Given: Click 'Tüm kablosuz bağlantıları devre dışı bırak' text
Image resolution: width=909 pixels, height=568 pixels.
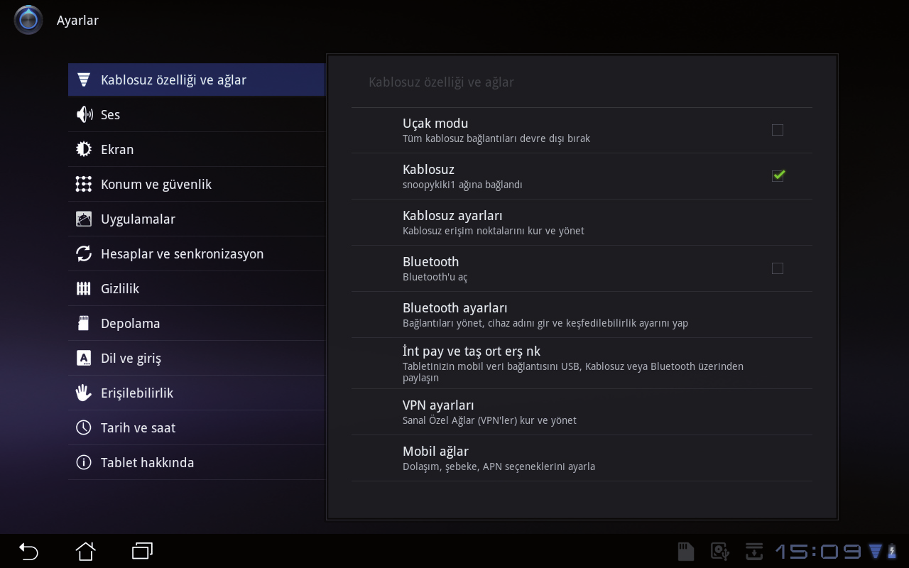Looking at the screenshot, I should tap(496, 138).
